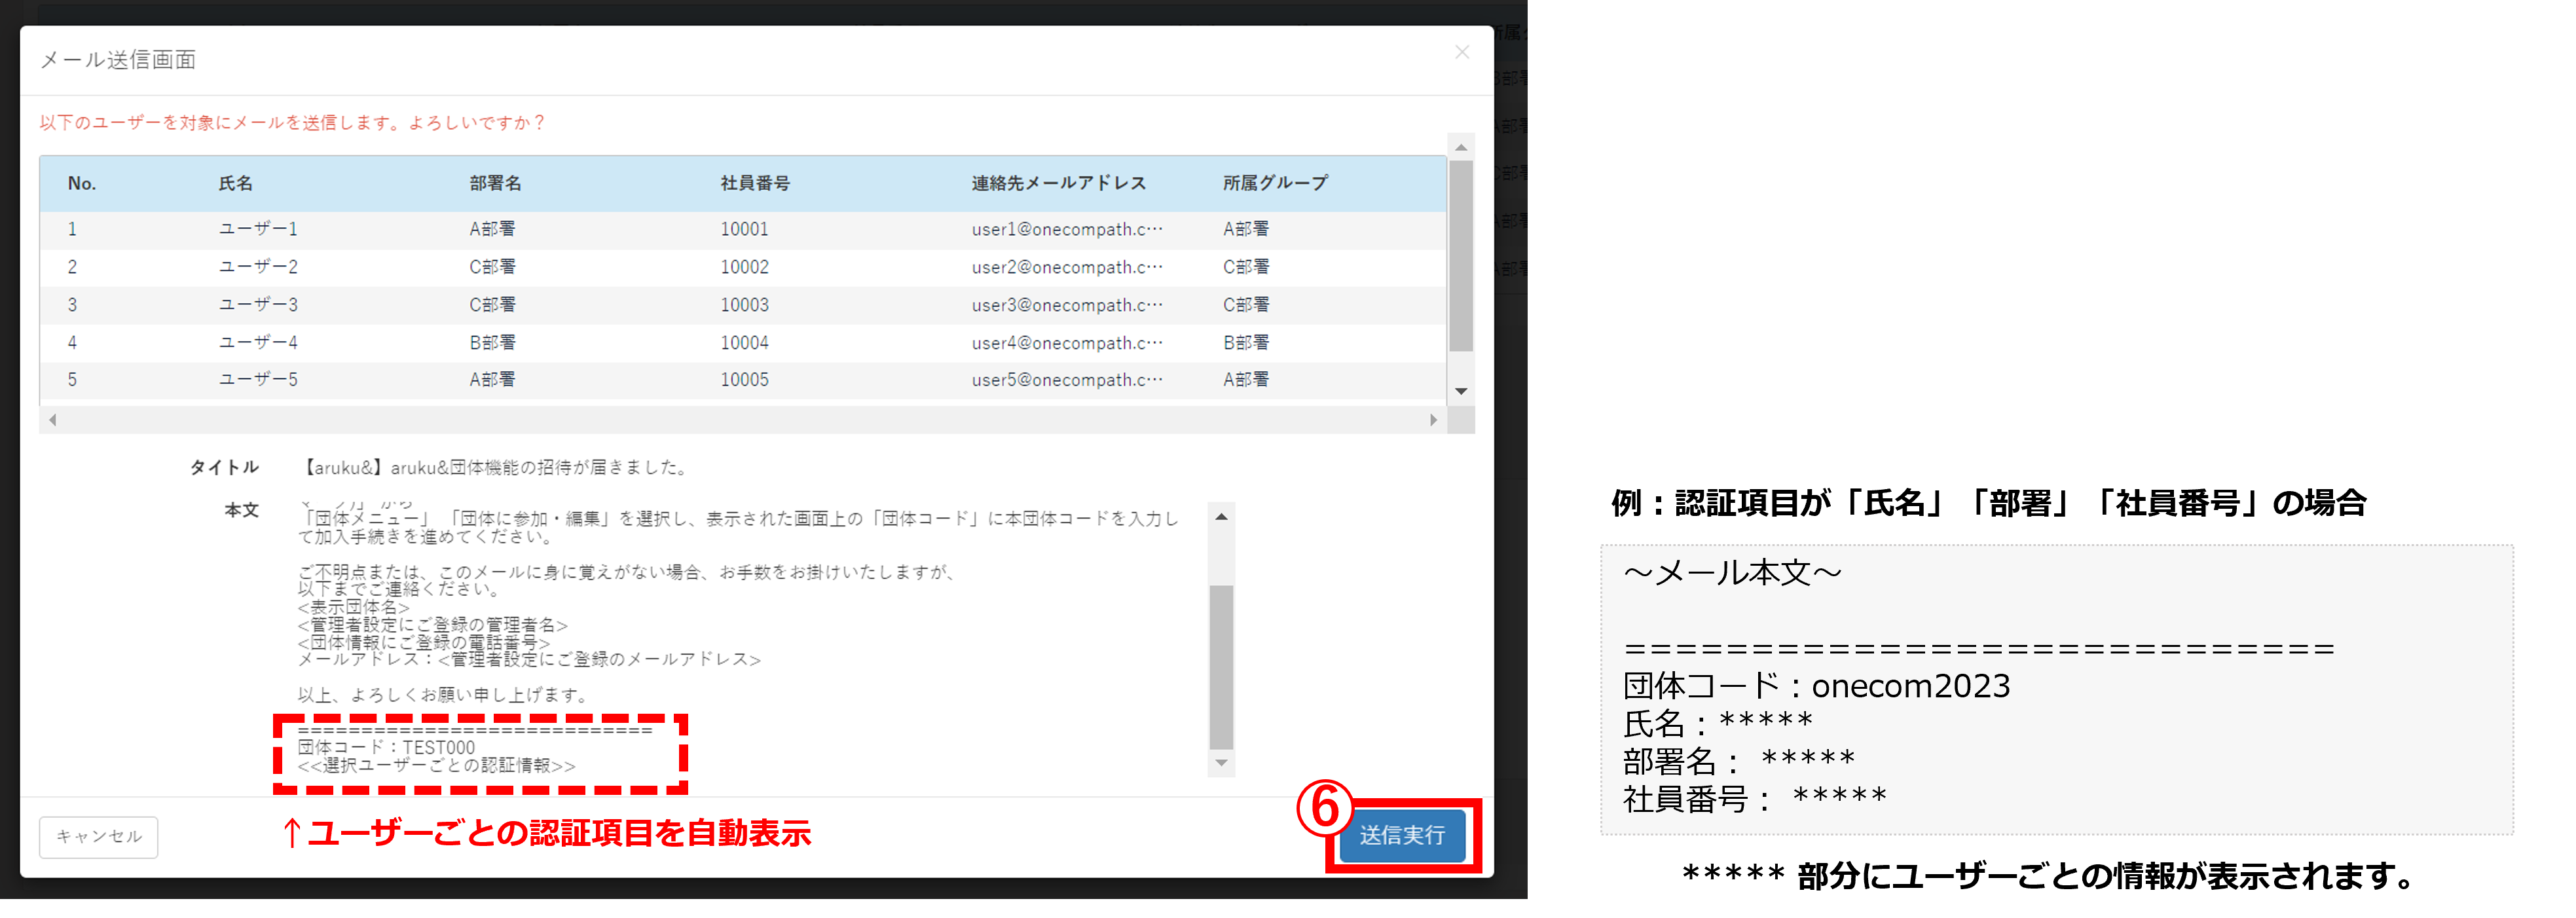Click the down arrow of the 本文 scrollbar
2576x918 pixels.
click(1221, 763)
